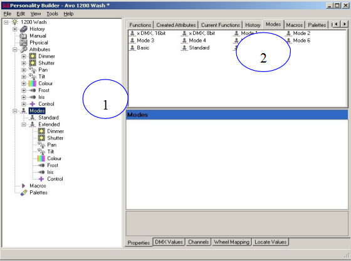
Task: Switch to the Macros tab
Action: (x=295, y=25)
